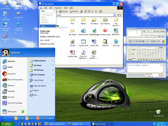This screenshot has width=168, height=126.
Task: Click Winamp's next track button
Action: pyautogui.click(x=144, y=41)
